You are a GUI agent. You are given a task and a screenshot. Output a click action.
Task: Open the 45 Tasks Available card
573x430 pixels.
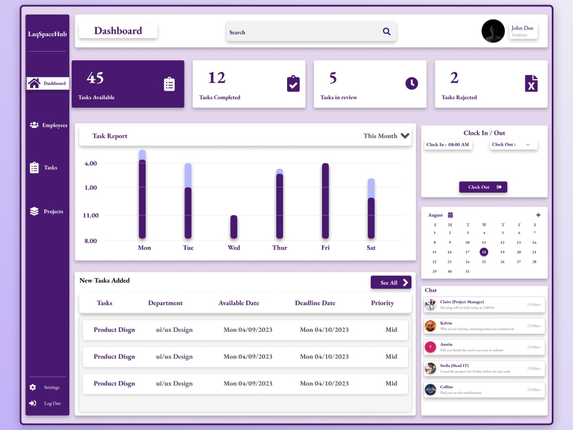(x=128, y=84)
